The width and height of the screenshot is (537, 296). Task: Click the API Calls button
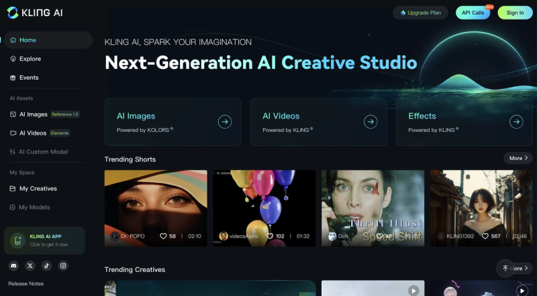point(473,13)
